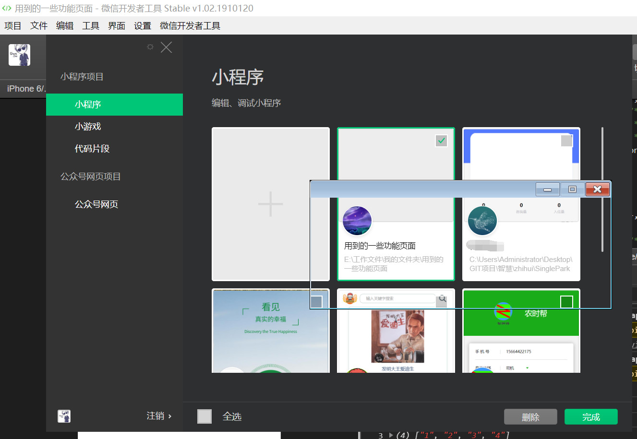Select the 代码片段 sidebar item
The image size is (637, 439).
114,149
